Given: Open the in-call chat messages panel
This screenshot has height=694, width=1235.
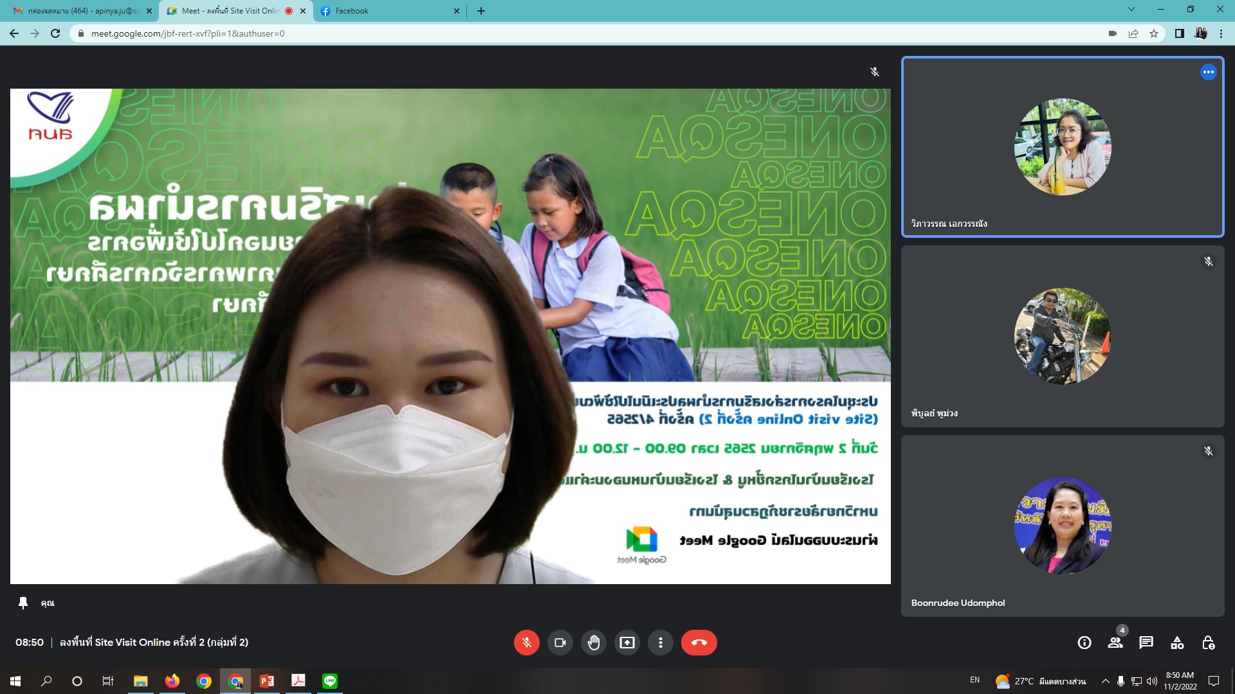Looking at the screenshot, I should [x=1146, y=643].
